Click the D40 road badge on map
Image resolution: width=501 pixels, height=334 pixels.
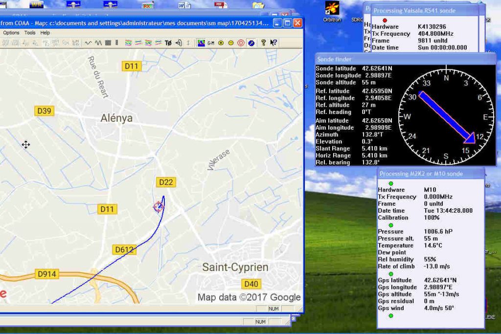coord(251,284)
